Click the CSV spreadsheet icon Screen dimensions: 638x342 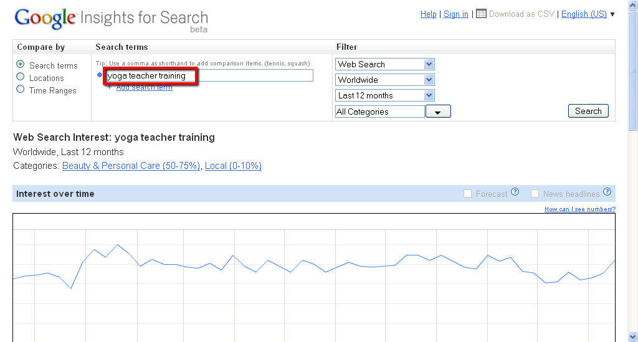(x=481, y=14)
